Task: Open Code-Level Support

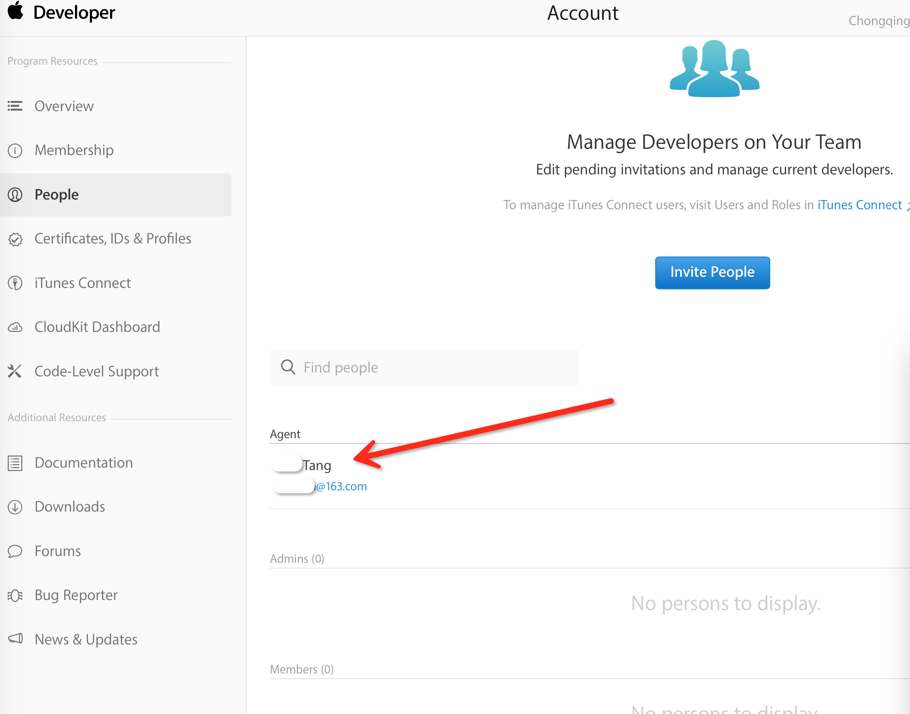Action: click(97, 371)
